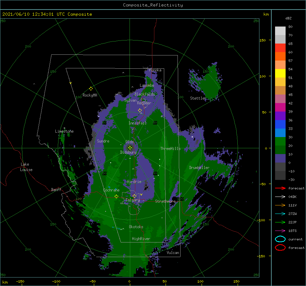Click the green 22JP arrow symbol
The width and height of the screenshot is (306, 286).
[280, 222]
